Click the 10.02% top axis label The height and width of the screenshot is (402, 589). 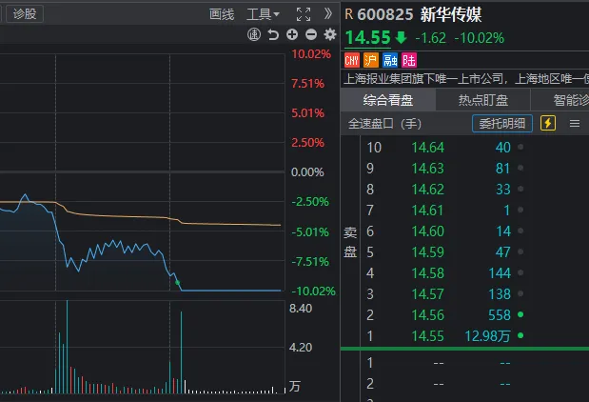(x=311, y=54)
